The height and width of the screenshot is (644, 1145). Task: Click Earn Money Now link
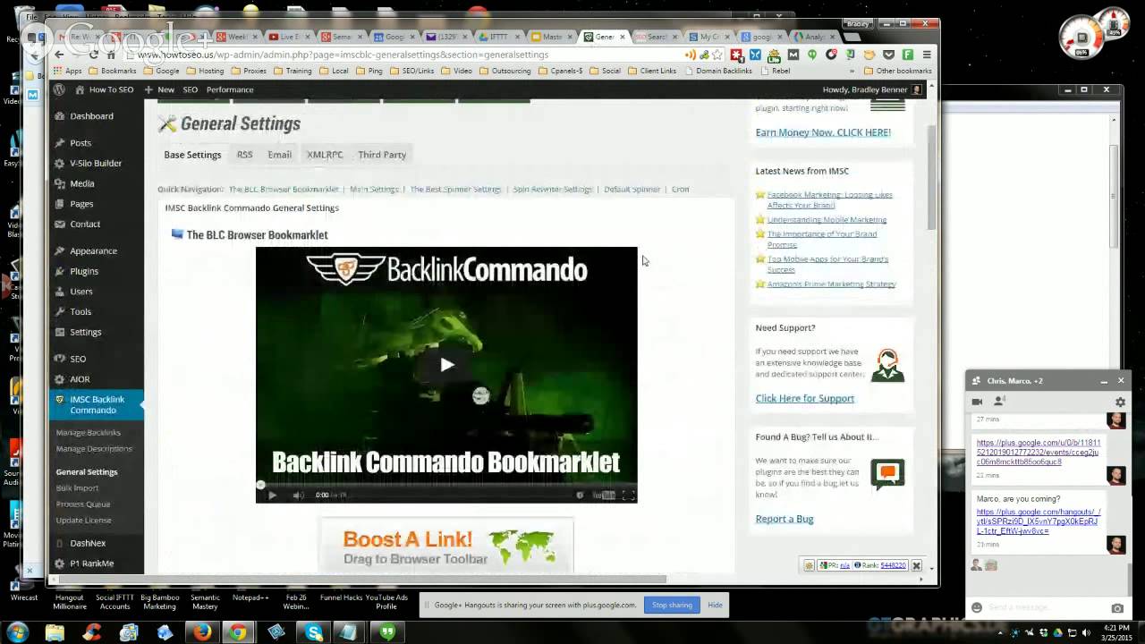(x=823, y=132)
